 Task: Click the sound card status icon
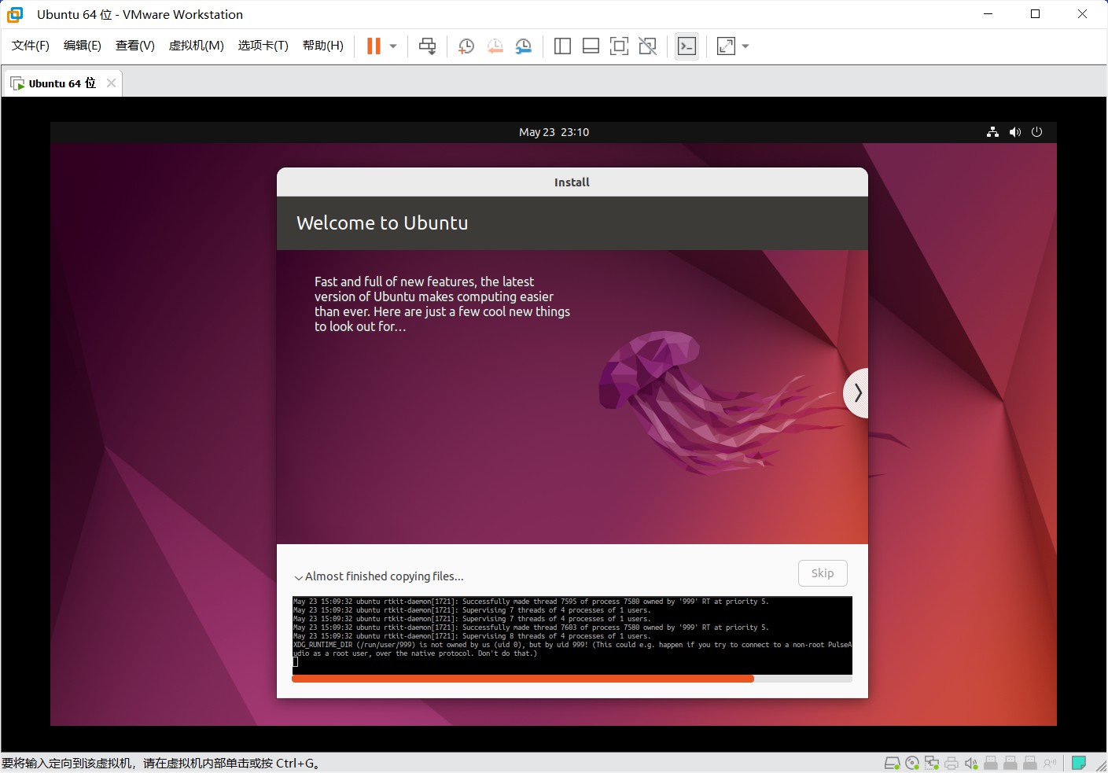pos(971,763)
